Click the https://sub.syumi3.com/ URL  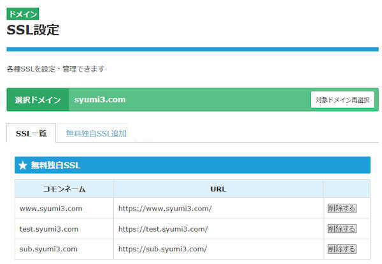point(162,249)
